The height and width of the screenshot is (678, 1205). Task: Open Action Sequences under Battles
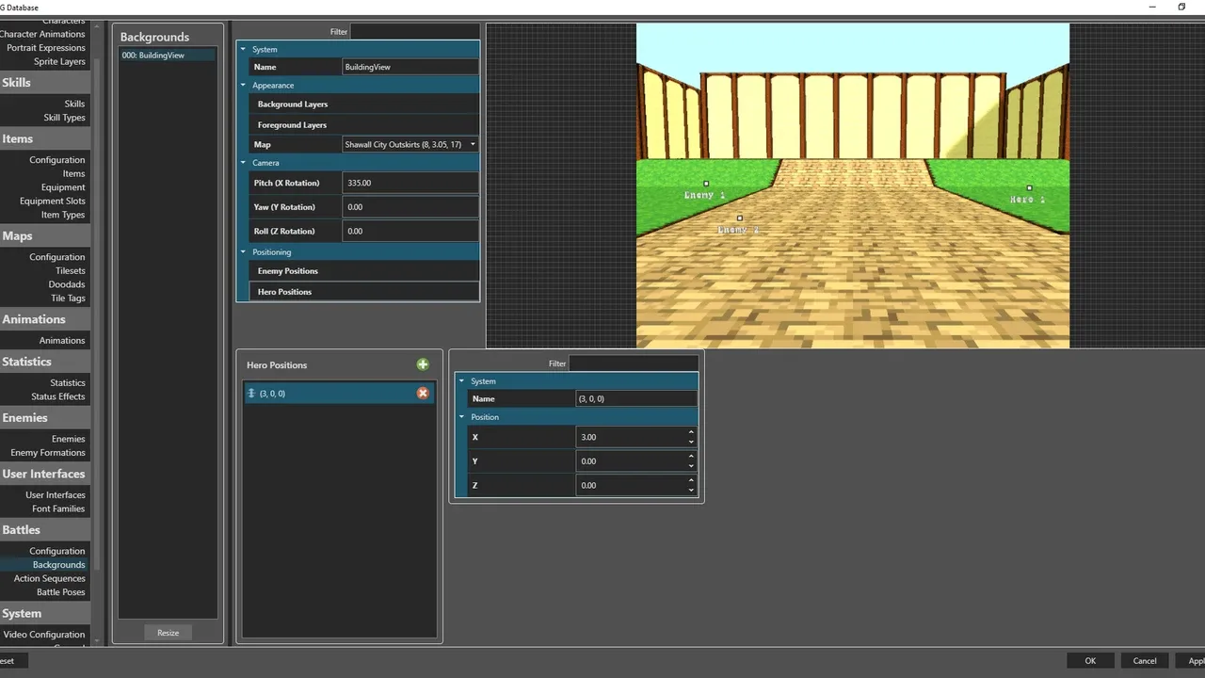[x=49, y=578]
